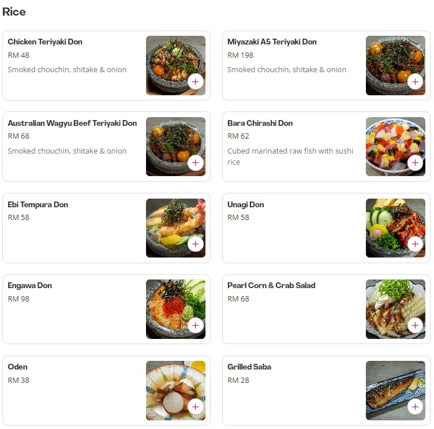434x429 pixels.
Task: Open Ebi Tempura Don item name
Action: tap(38, 204)
